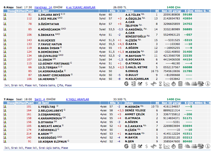Click the calculator icon in race 7 toolbar
Image resolution: width=214 pixels, height=155 pixels.
180,146
